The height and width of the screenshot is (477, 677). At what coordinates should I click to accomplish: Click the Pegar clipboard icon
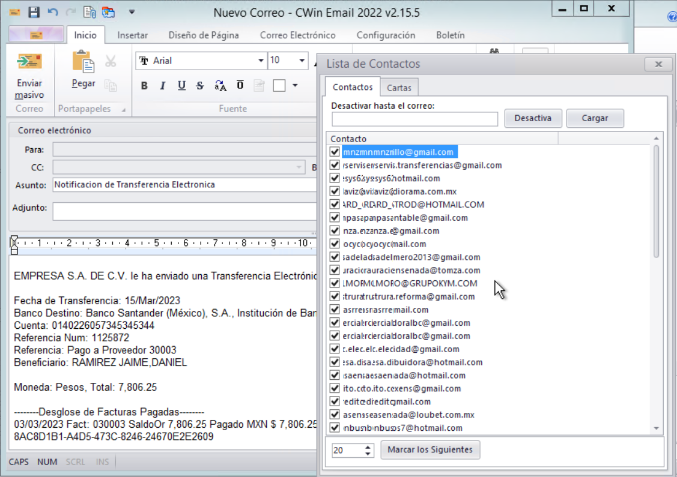tap(83, 62)
